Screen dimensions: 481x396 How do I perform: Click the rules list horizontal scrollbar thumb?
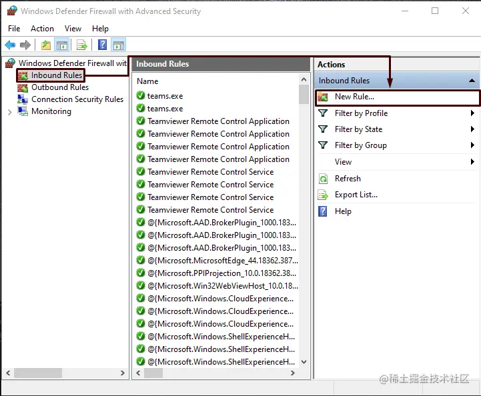153,373
